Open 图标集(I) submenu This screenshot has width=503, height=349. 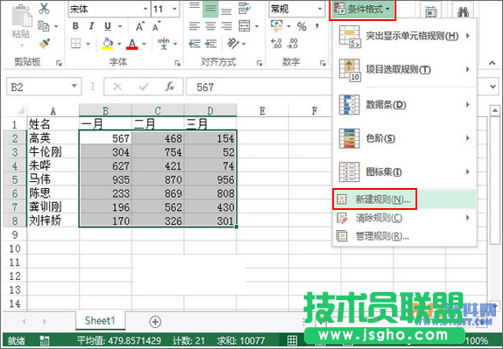(405, 172)
